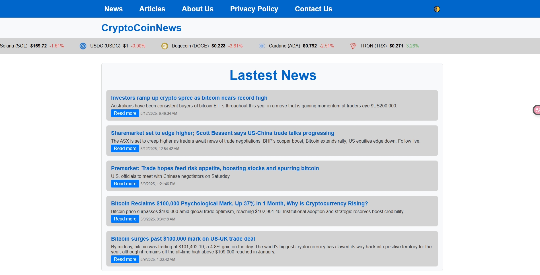Click summary about ASX set to creep higher
Viewport: 540px width, 275px height.
coord(266,141)
